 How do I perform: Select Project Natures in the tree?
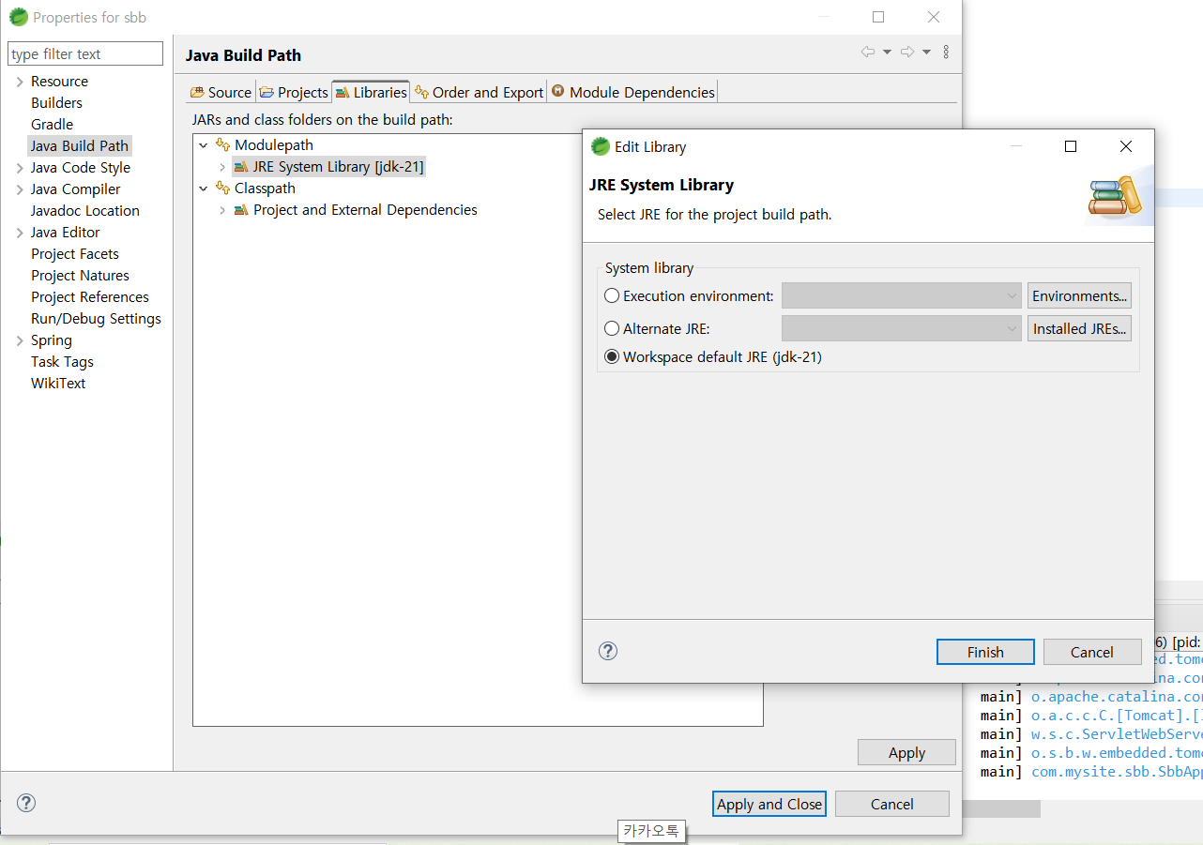tap(80, 276)
